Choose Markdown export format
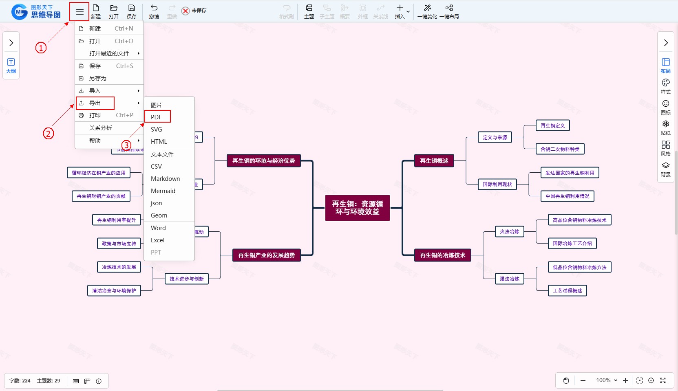Screen dimensions: 678x391 coord(165,179)
